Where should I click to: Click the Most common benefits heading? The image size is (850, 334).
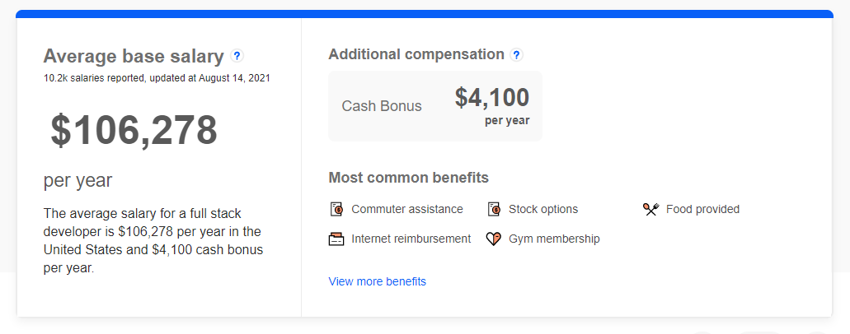[x=409, y=178]
